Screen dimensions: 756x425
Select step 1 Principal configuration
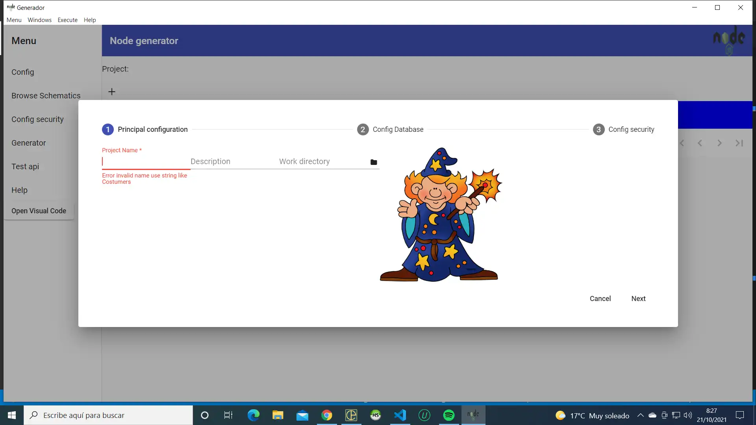coord(145,129)
